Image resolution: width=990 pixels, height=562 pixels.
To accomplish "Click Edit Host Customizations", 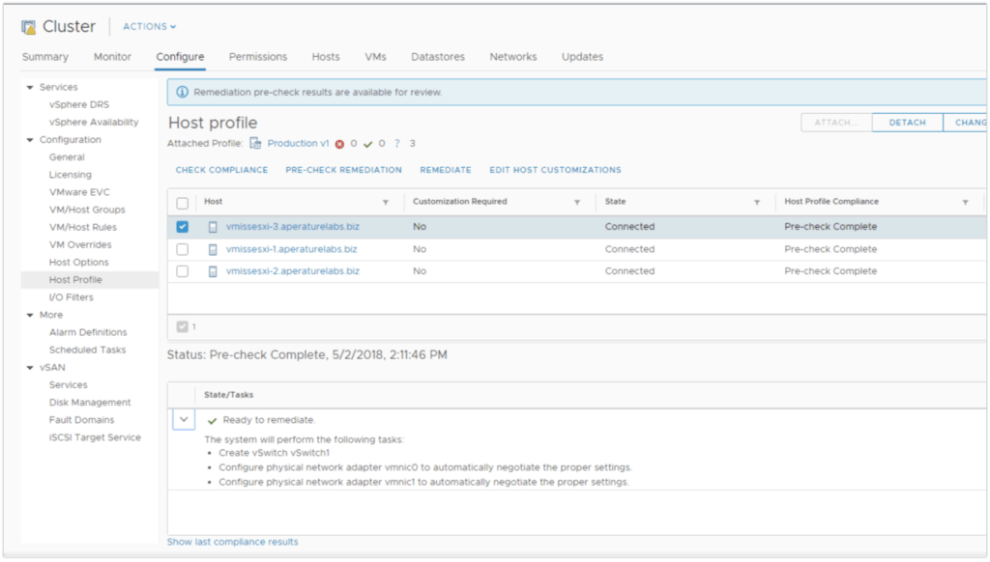I will 555,170.
